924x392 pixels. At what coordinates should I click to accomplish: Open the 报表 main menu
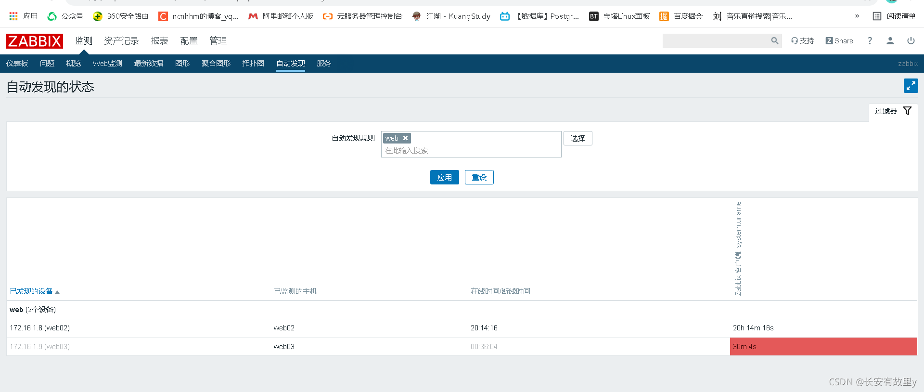pos(159,41)
